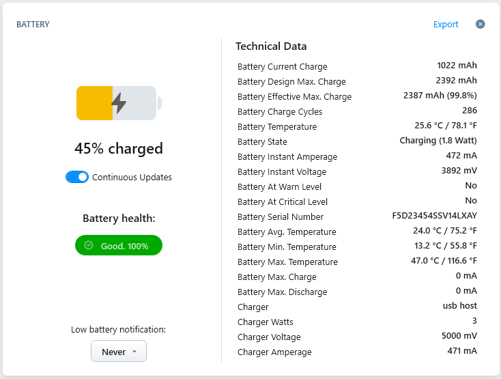
Task: Click the Charger usb host value
Action: coord(460,306)
